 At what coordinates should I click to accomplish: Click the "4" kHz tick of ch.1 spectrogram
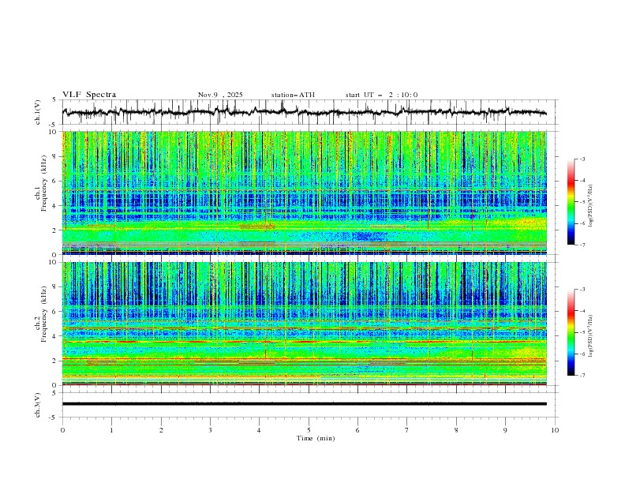pyautogui.click(x=55, y=206)
